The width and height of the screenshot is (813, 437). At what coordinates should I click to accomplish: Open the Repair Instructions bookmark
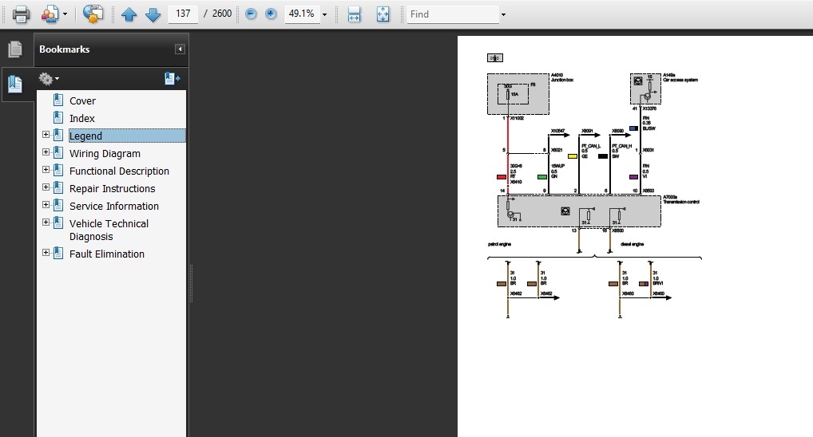pos(112,189)
